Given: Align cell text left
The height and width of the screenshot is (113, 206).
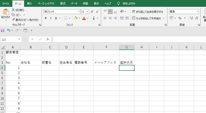Looking at the screenshot, I should (x=105, y=18).
